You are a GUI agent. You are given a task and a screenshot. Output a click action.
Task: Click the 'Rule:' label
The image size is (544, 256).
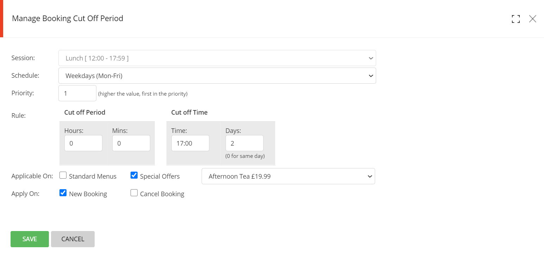click(19, 115)
